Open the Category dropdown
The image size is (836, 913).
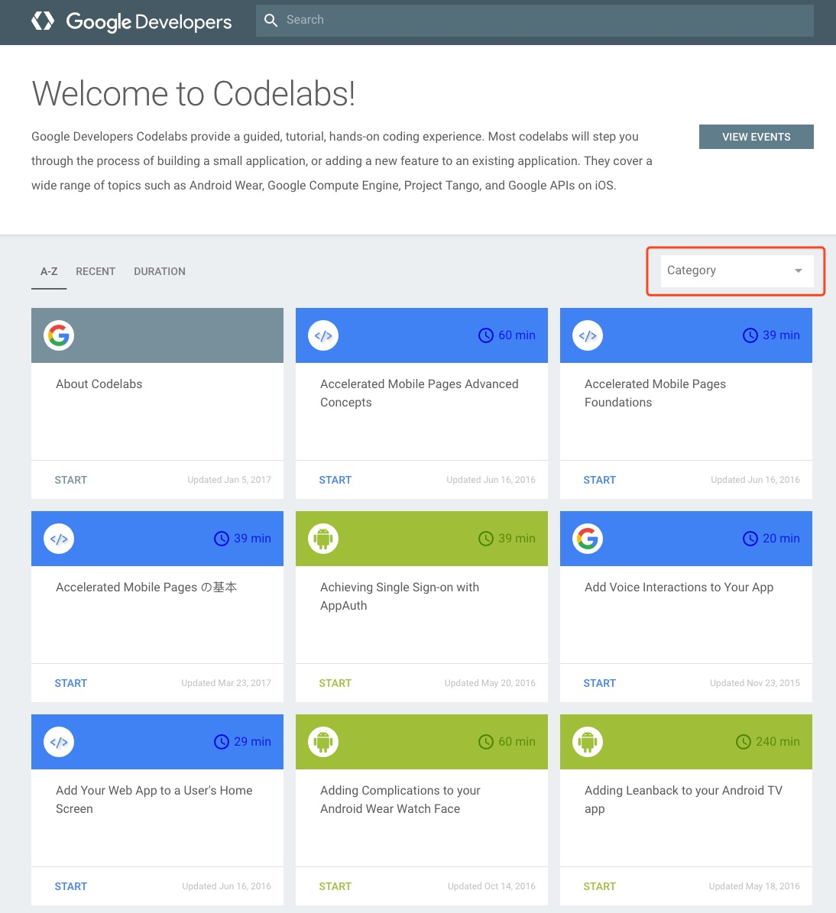pyautogui.click(x=726, y=270)
